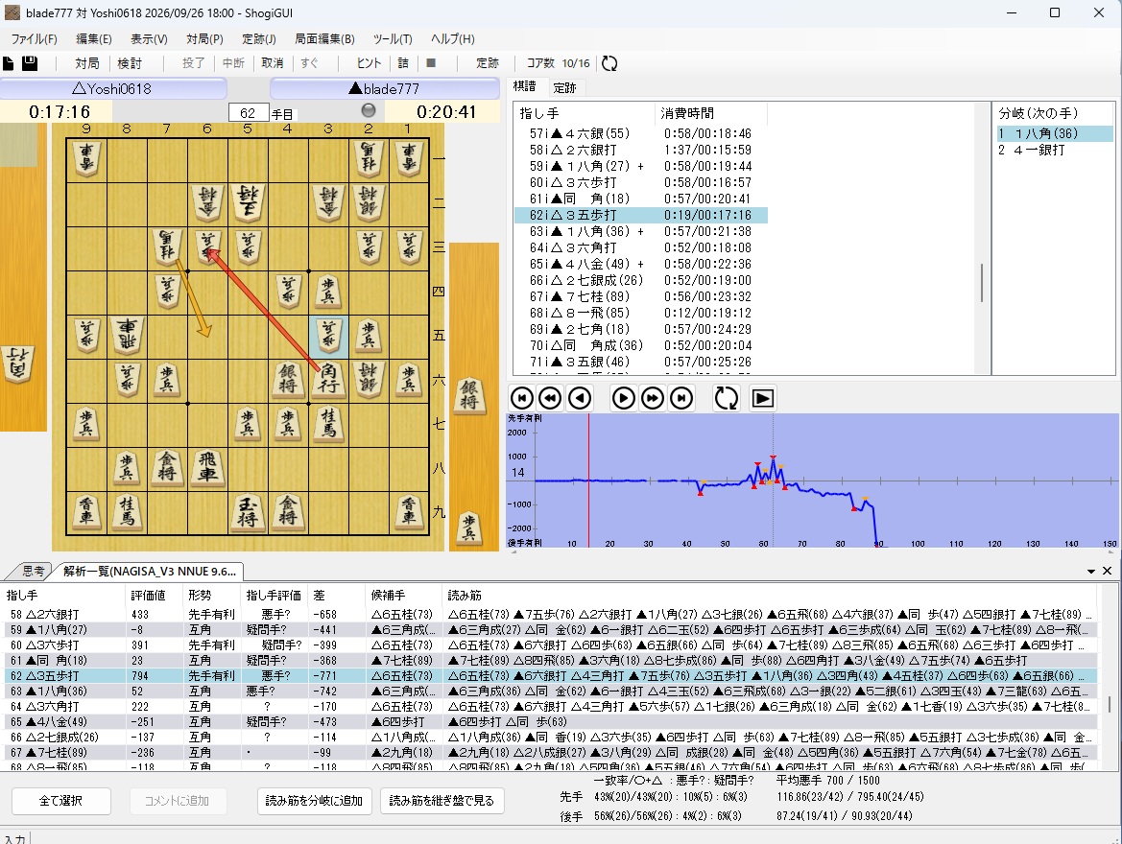This screenshot has width=1122, height=844.
Task: Toggle the round gray indicator near move counter
Action: coord(369,109)
